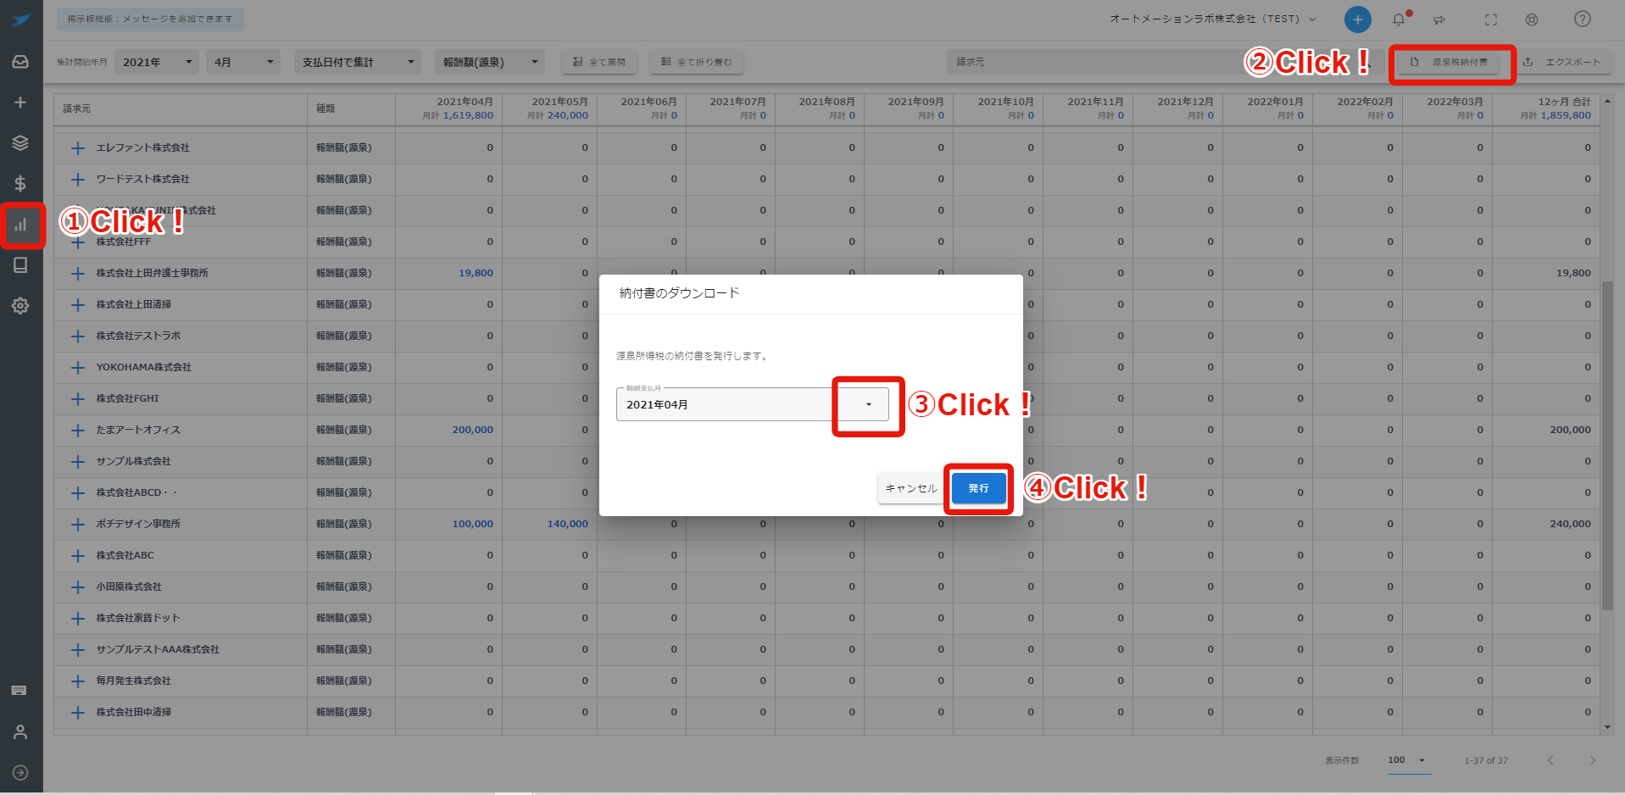Expand the 小田原株式会社 row
The image size is (1625, 795).
tap(78, 587)
